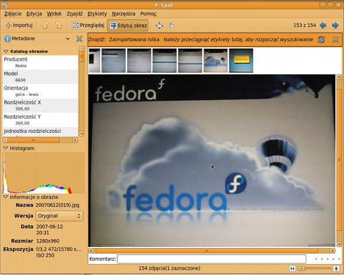
Task: Rotate photo right with the clockwise arrow
Action: (x=58, y=25)
